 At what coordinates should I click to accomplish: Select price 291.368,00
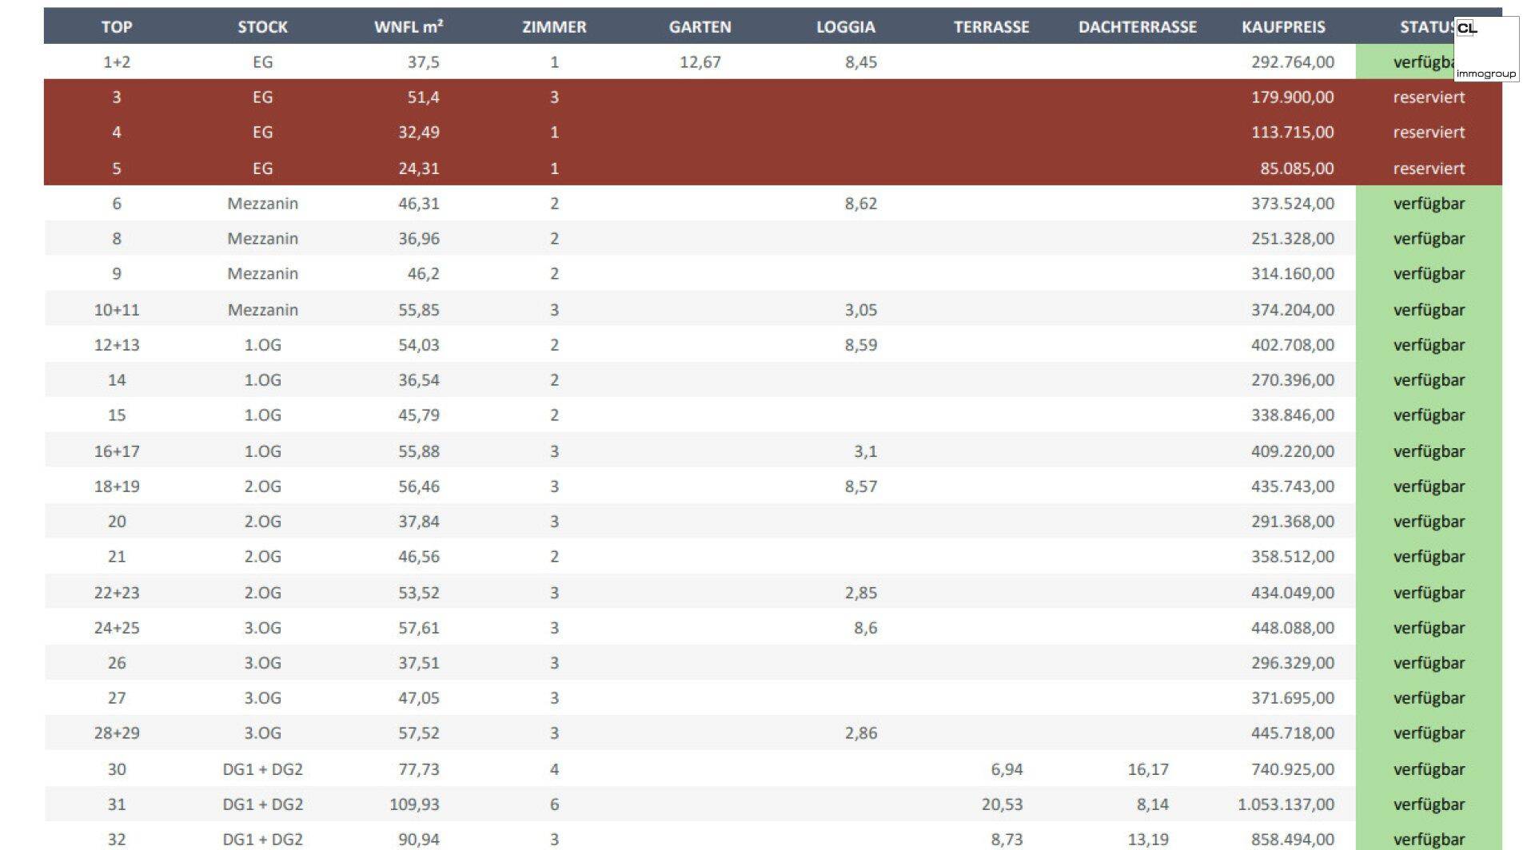click(x=1293, y=522)
